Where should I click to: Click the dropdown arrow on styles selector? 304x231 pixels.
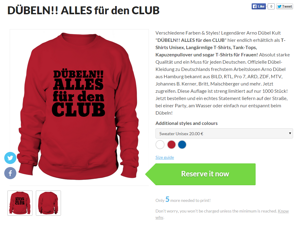[x=290, y=133]
